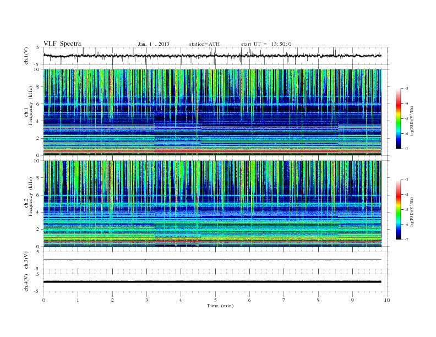
Task: Click the thick ch.4 waveform trace
Action: click(x=212, y=282)
